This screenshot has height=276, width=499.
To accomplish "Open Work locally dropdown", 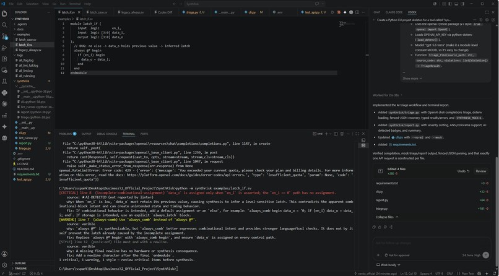I will click(x=388, y=265).
